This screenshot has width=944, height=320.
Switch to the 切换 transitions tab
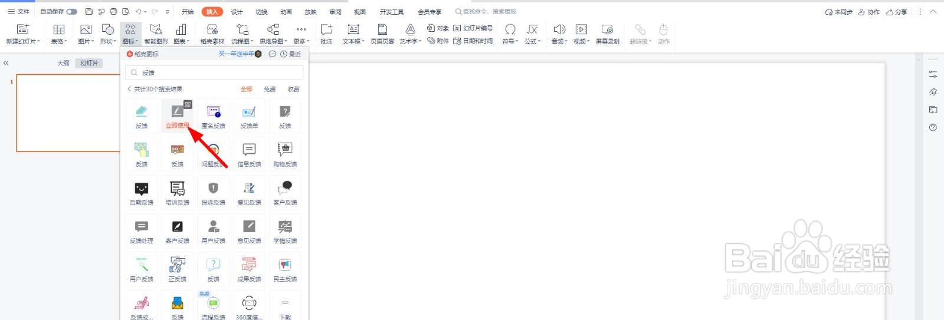pos(261,12)
